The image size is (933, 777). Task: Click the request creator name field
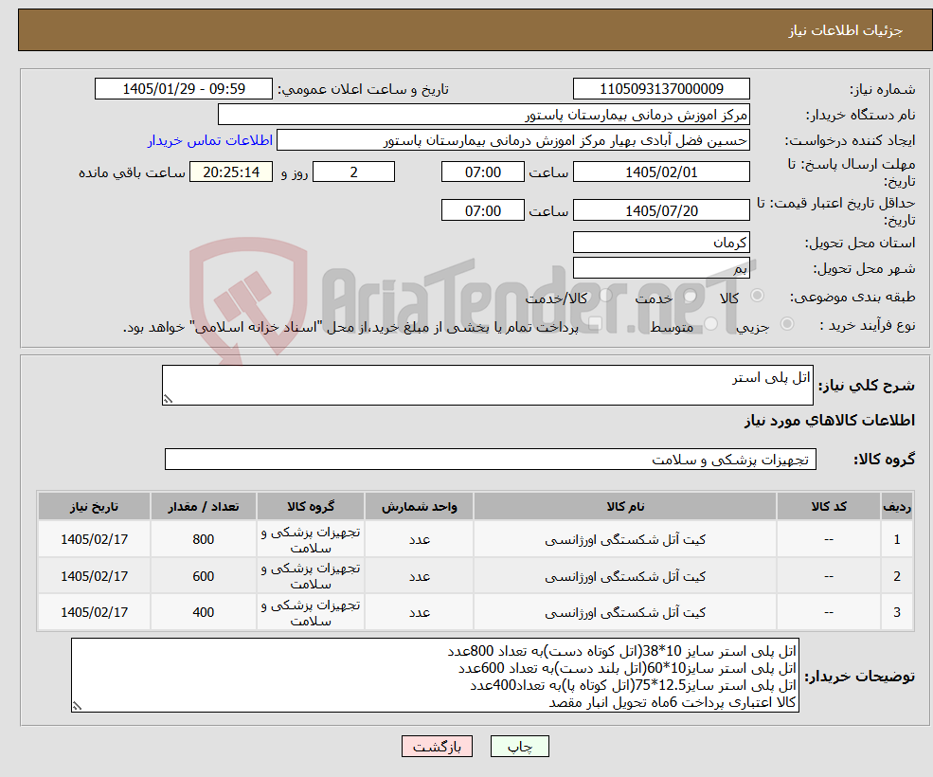click(x=512, y=140)
